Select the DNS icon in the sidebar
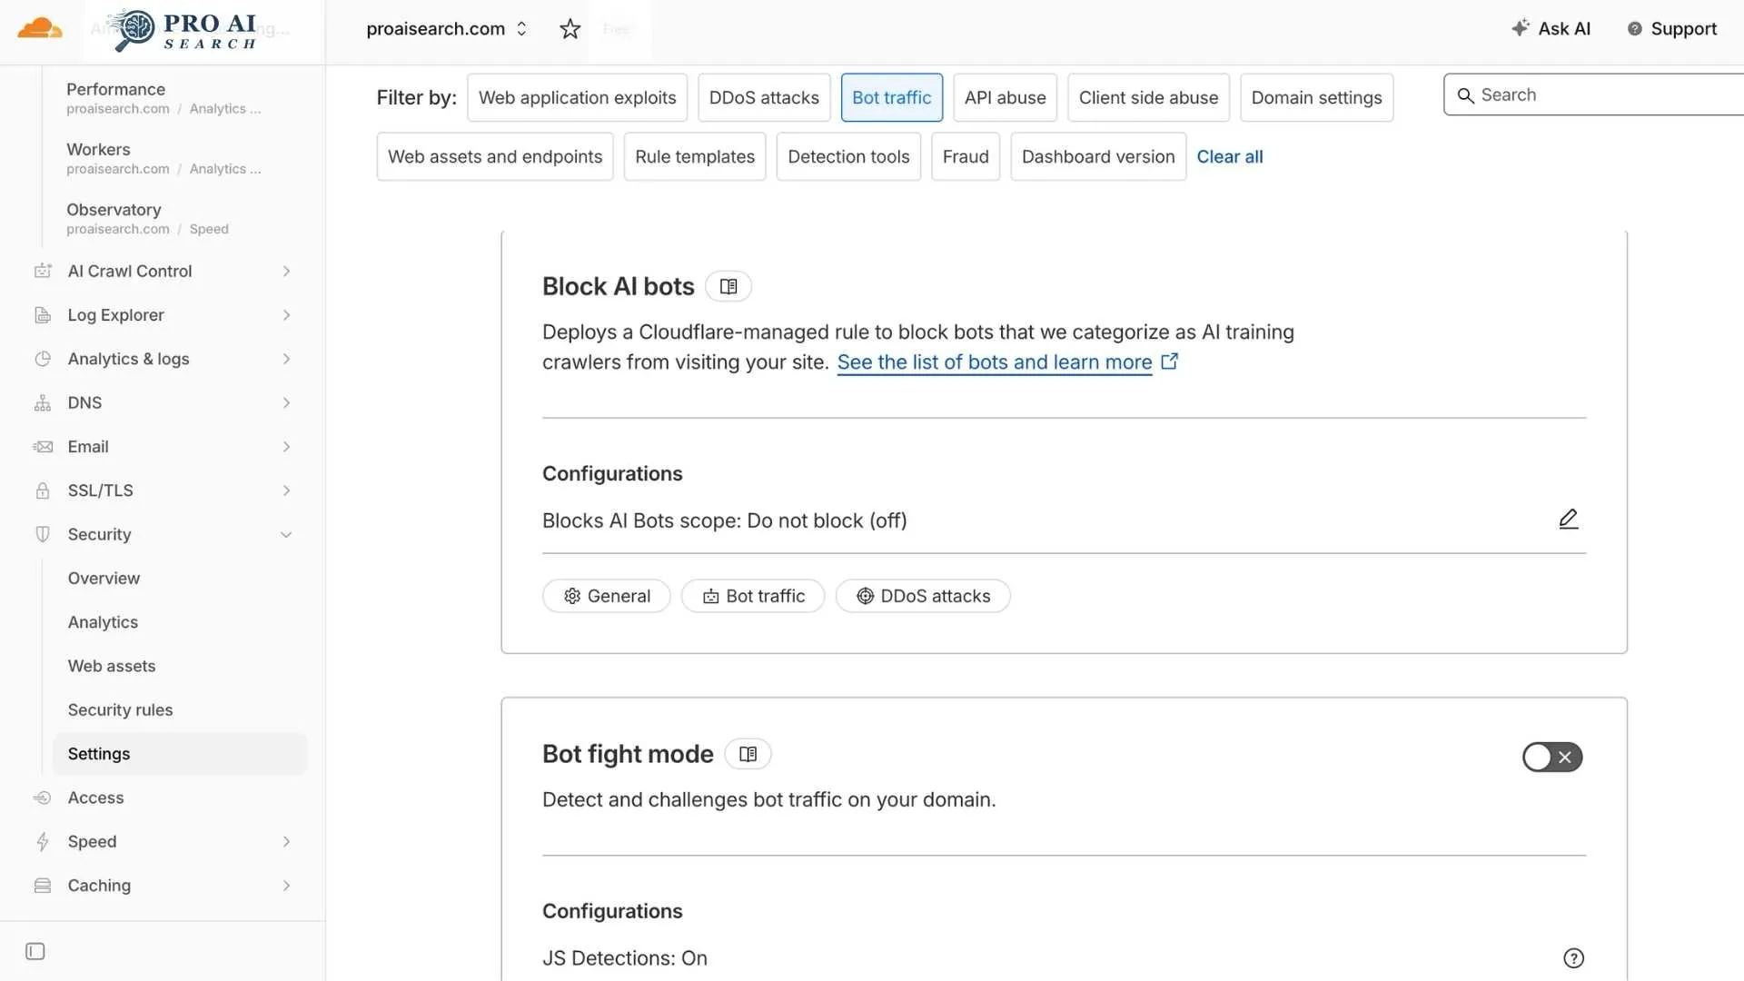 coord(43,402)
